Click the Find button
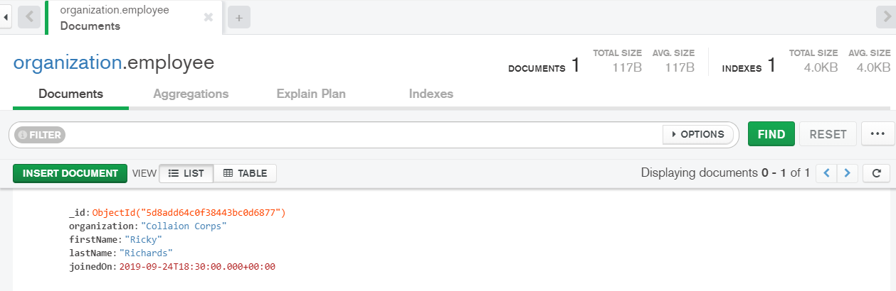Image resolution: width=896 pixels, height=291 pixels. (x=771, y=134)
